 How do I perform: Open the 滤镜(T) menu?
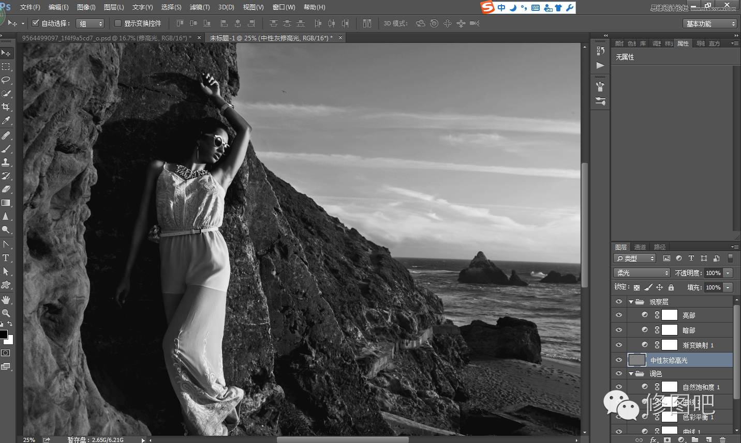pos(200,7)
